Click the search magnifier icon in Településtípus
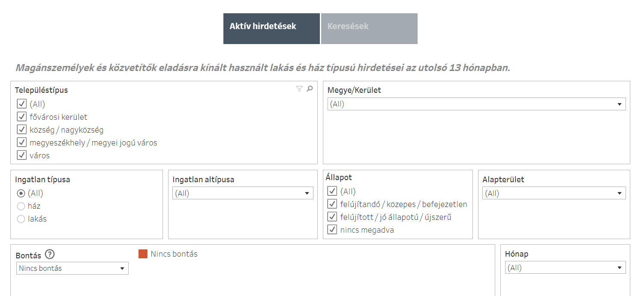Screen dimensions: 641x296 [x=310, y=89]
